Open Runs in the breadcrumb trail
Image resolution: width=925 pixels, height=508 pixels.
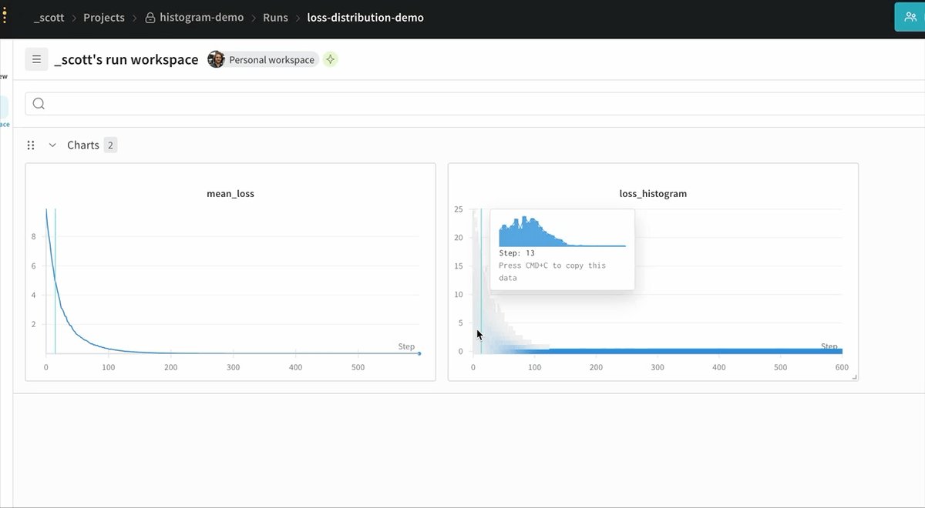[x=275, y=18]
